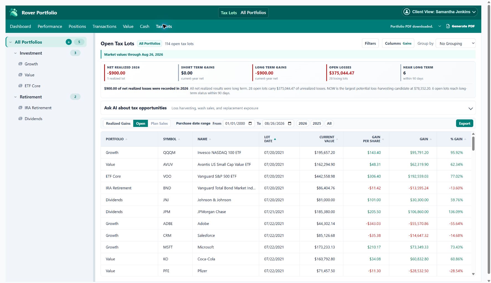Click the Value portfolio icon in sidebar

[x=20, y=75]
